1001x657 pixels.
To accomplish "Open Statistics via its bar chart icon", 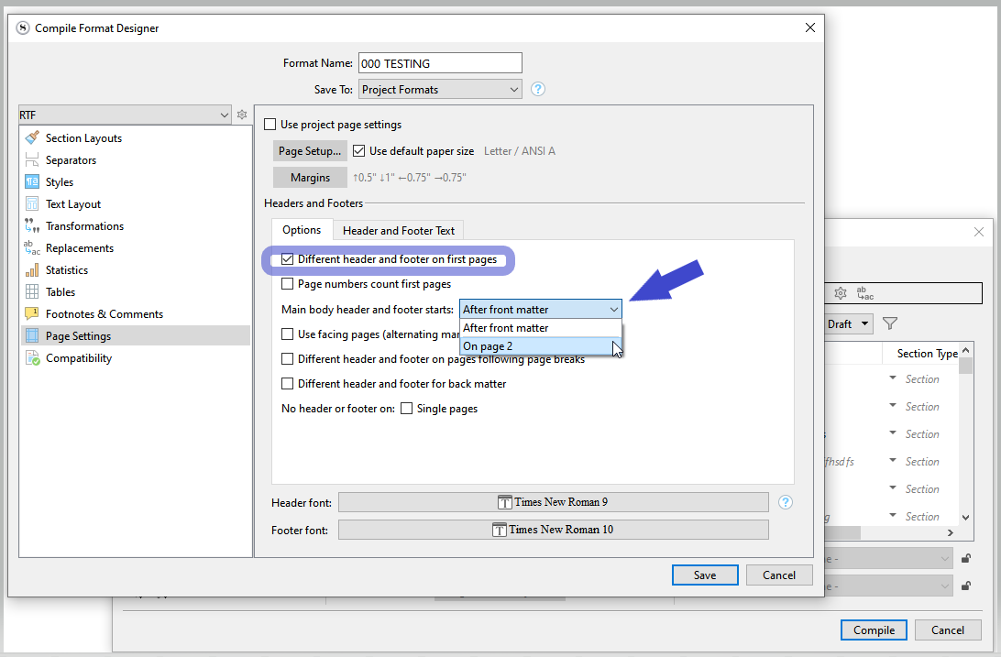I will (32, 269).
